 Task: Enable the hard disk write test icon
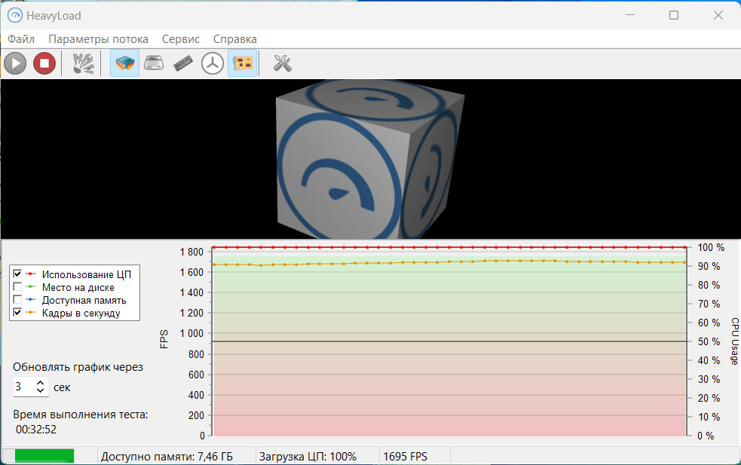(155, 63)
